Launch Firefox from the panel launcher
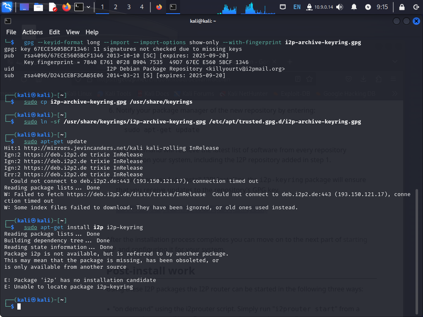423x317 pixels. pyautogui.click(x=67, y=7)
